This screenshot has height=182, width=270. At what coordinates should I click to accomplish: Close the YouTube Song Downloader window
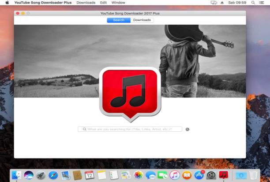18,13
